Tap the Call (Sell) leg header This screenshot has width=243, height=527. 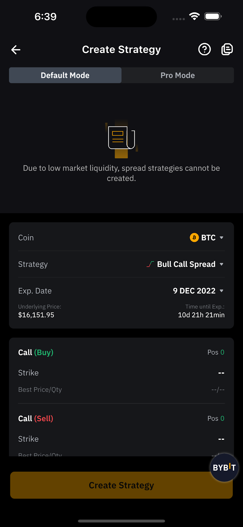(36, 419)
